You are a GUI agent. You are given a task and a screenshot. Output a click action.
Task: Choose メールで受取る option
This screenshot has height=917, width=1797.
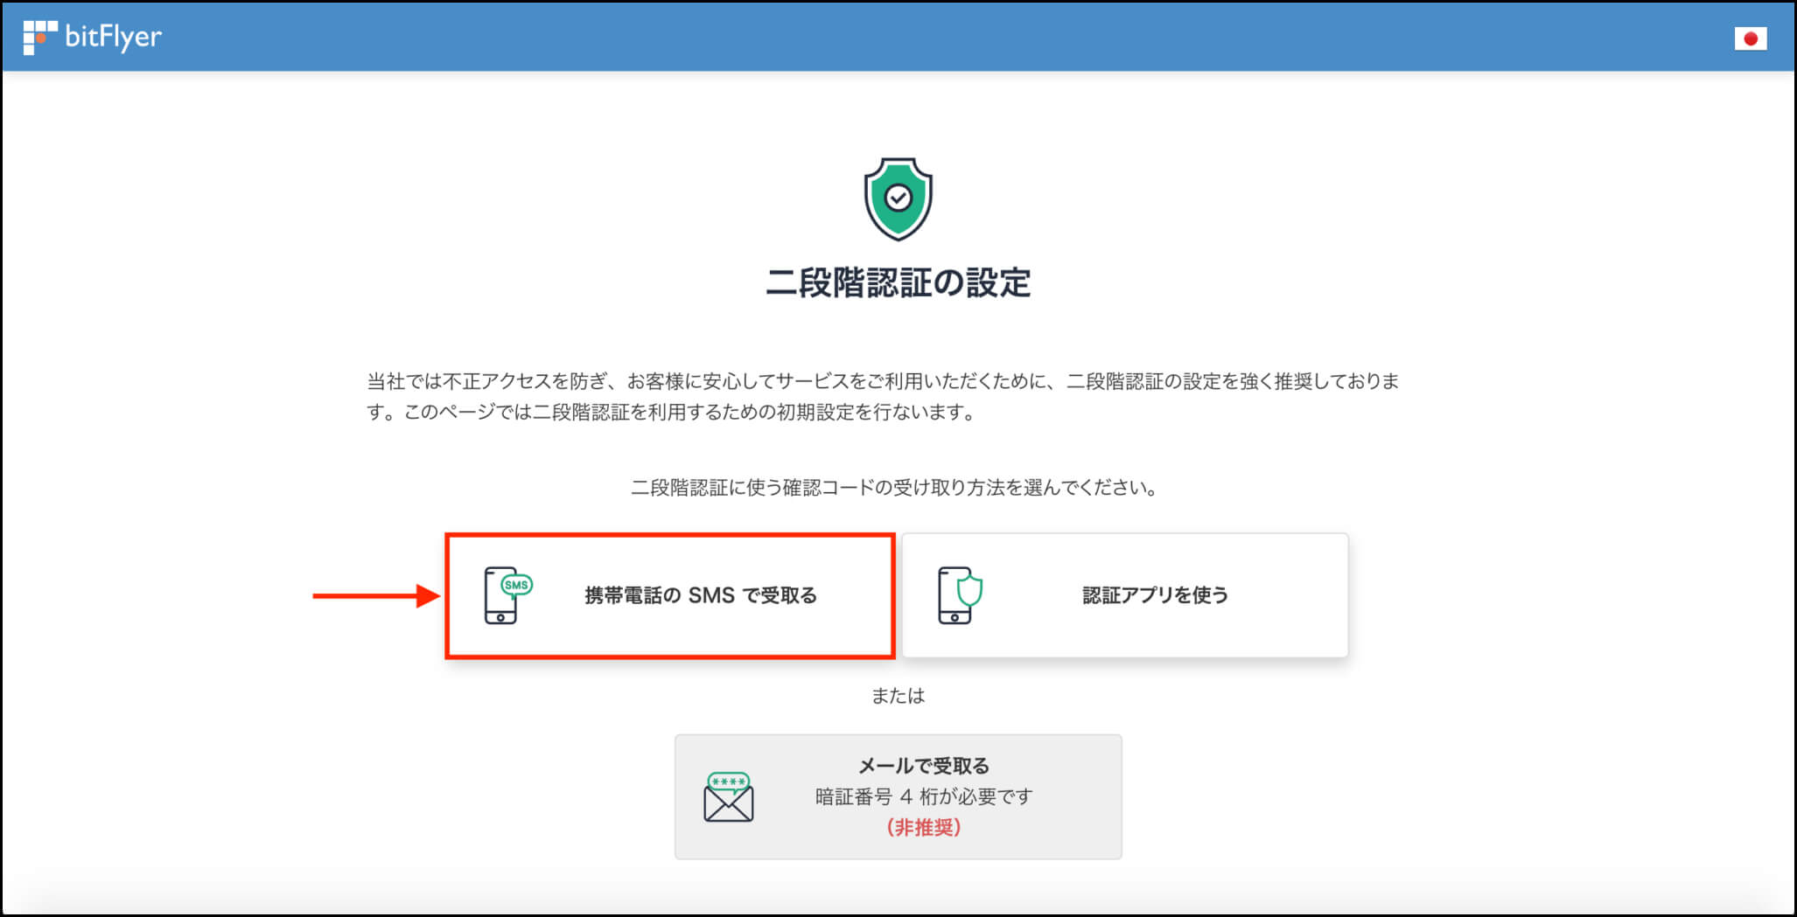pos(898,796)
